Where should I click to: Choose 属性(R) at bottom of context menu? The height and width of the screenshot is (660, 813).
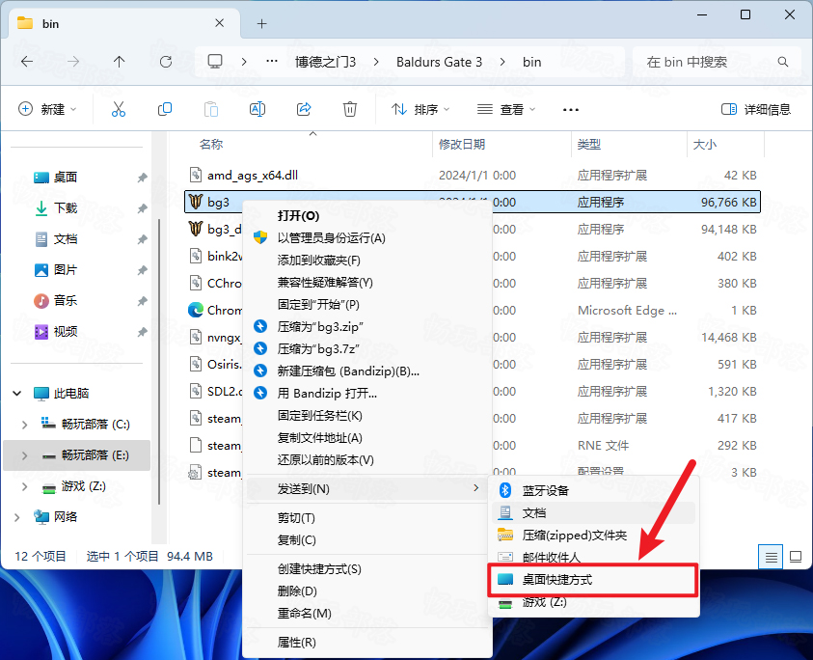coord(367,642)
